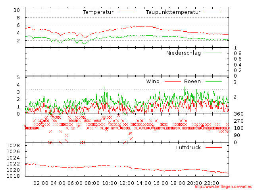Click the Luftdruck legend label
This screenshot has width=254, height=190.
coord(189,147)
